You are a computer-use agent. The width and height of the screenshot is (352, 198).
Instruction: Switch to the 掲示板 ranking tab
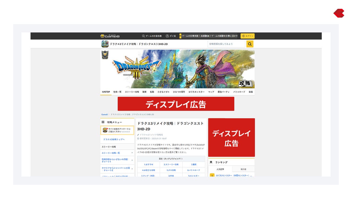(x=243, y=169)
